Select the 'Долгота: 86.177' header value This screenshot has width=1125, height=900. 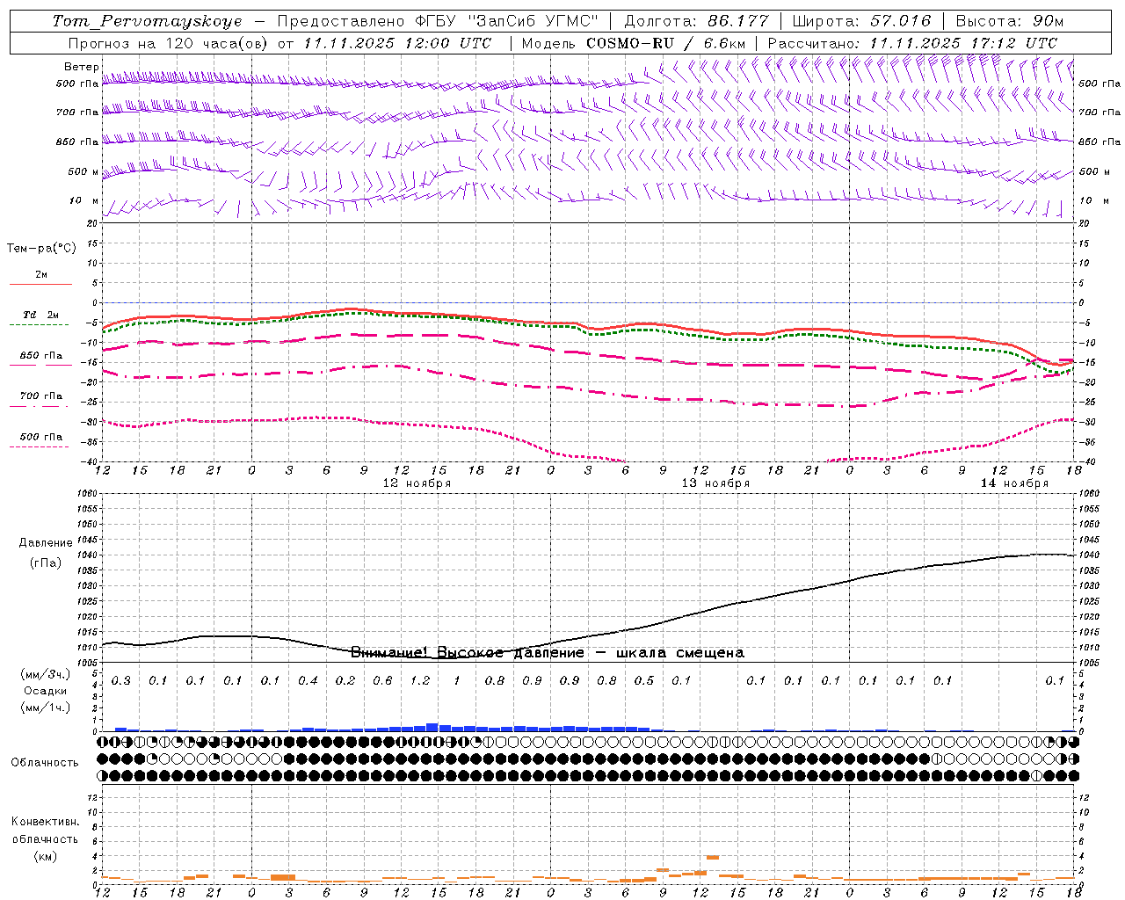696,21
